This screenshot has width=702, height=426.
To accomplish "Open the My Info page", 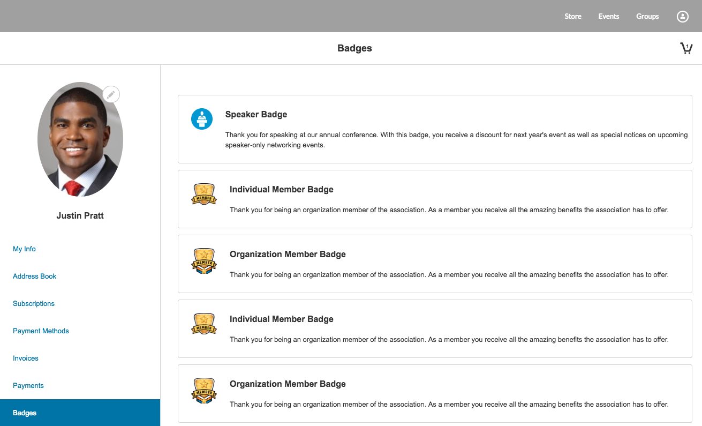I will point(24,249).
